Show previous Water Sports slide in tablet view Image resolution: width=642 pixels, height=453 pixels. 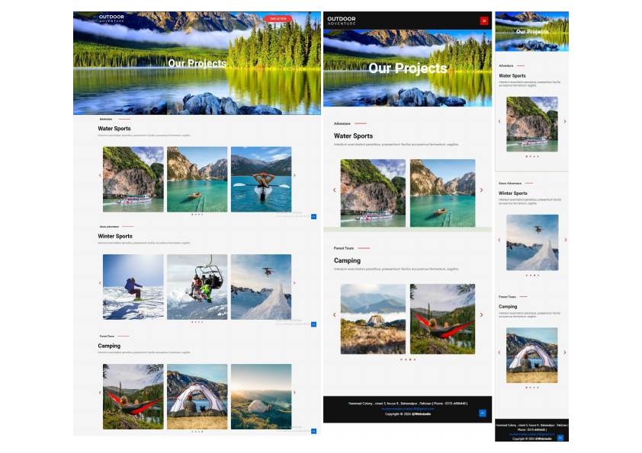[x=335, y=190]
